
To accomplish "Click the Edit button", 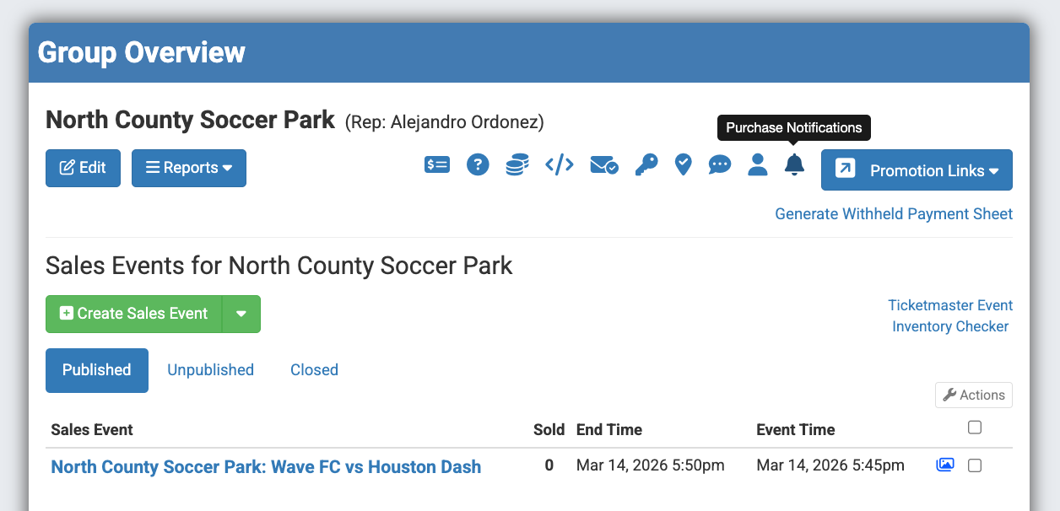I will point(83,168).
